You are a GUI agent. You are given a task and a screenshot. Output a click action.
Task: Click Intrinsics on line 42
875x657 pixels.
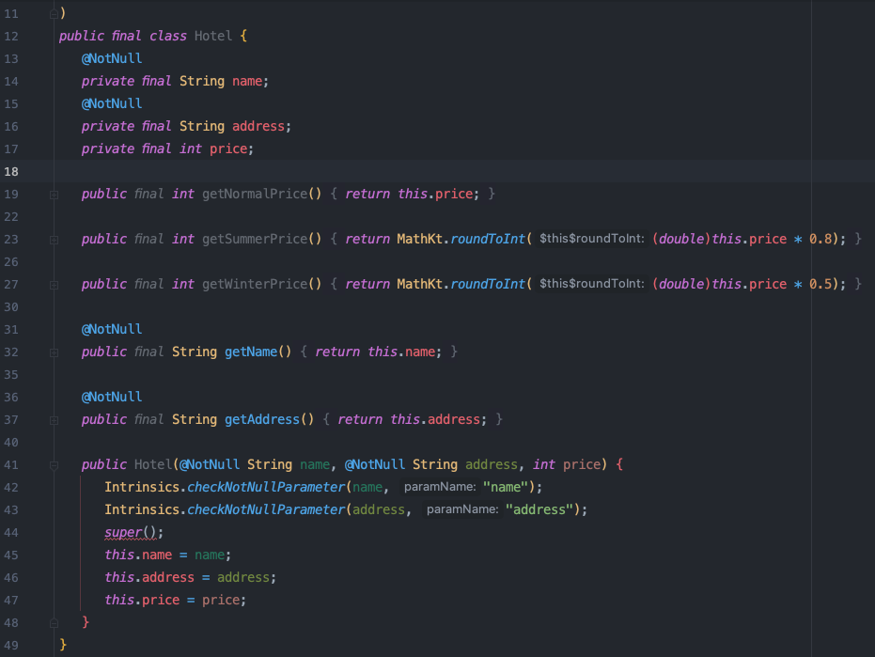coord(142,487)
